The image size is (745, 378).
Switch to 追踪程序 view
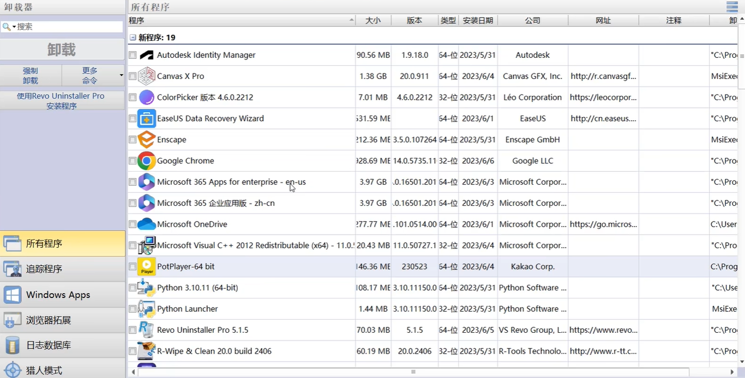pos(63,269)
